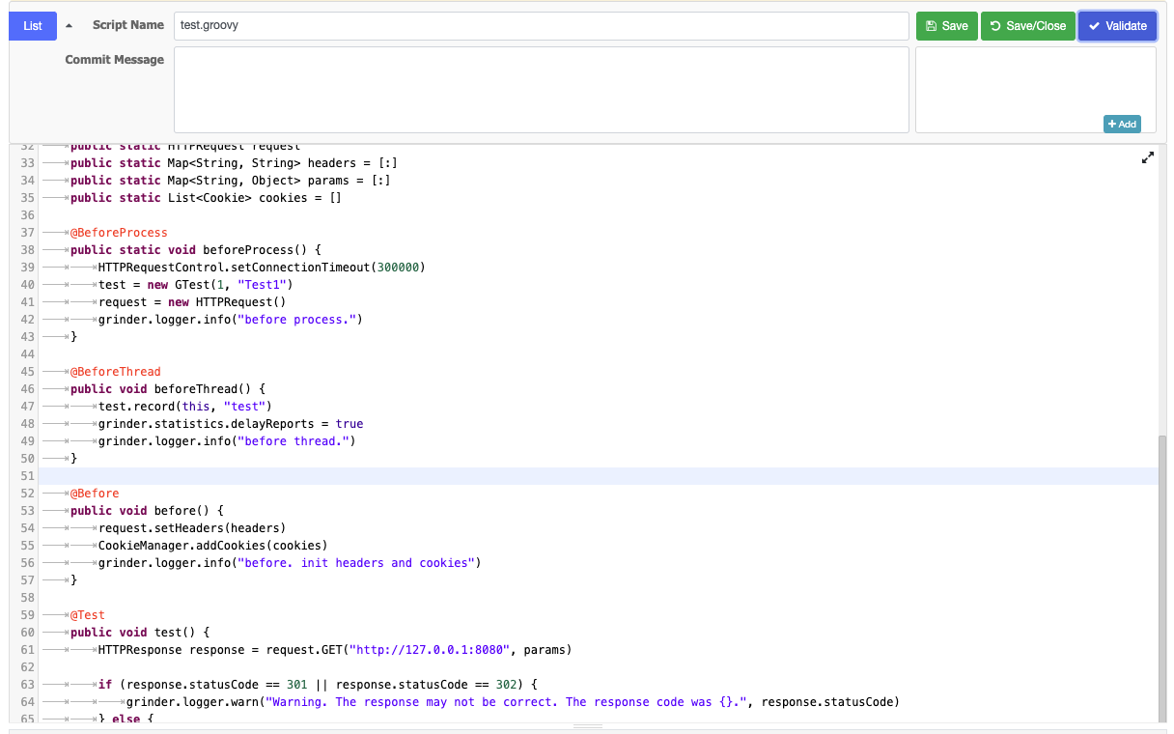This screenshot has width=1174, height=734.
Task: Click the List button
Action: 33,26
